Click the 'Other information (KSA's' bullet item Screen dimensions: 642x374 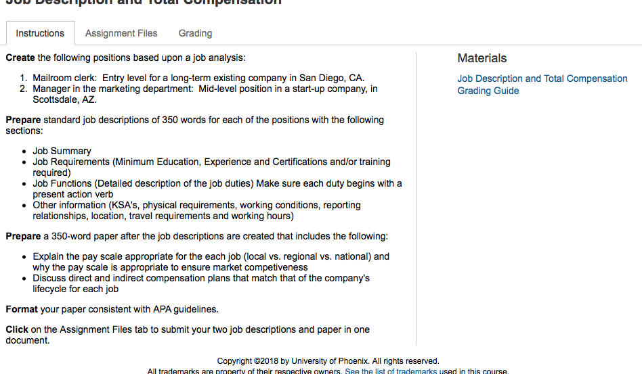click(x=196, y=210)
